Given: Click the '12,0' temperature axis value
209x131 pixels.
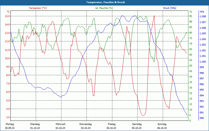Looking at the screenshot, I should click(x=7, y=41).
